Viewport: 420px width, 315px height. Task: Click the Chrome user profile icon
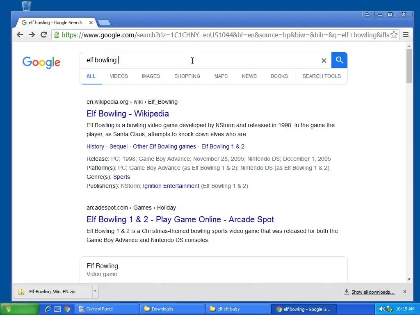click(x=367, y=14)
